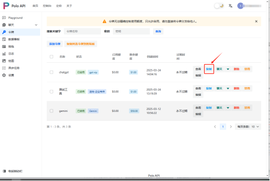Open the Playground sidebar icon
This screenshot has width=270, height=181.
4,18
